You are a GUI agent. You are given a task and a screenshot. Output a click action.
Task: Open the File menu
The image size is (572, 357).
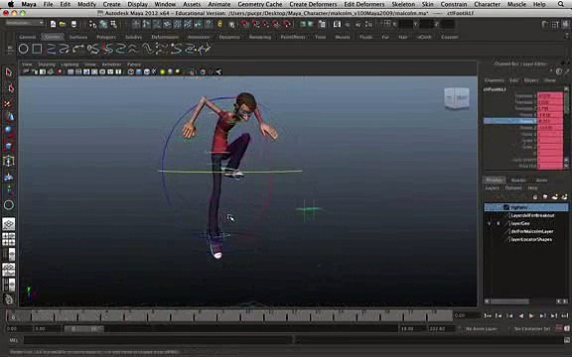tap(48, 4)
